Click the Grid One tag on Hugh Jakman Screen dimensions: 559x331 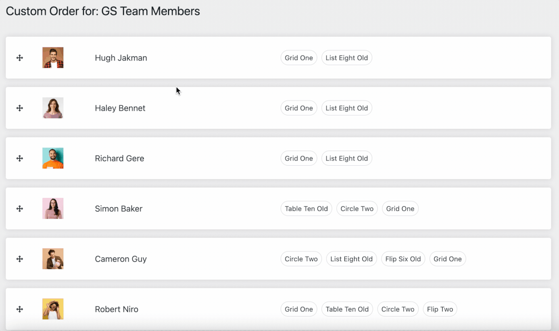[x=299, y=58]
